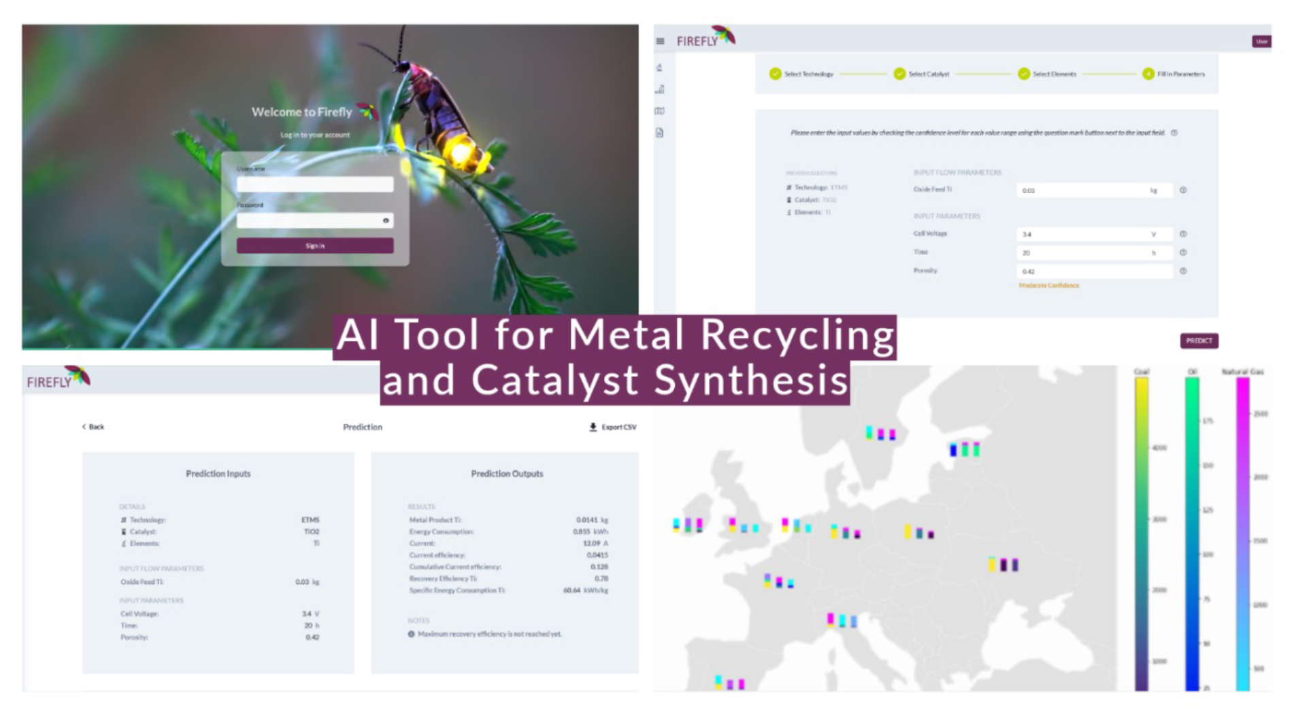The image size is (1294, 713).
Task: Click the Prediction page title
Action: [x=363, y=427]
